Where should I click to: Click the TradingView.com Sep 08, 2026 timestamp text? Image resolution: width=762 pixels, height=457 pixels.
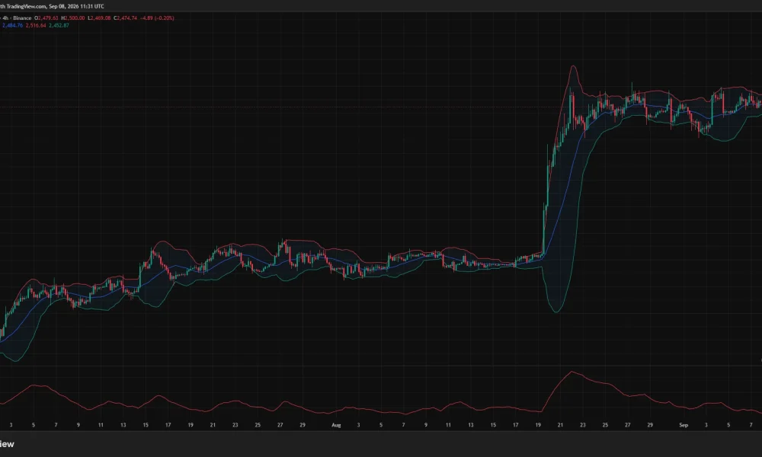pyautogui.click(x=52, y=6)
